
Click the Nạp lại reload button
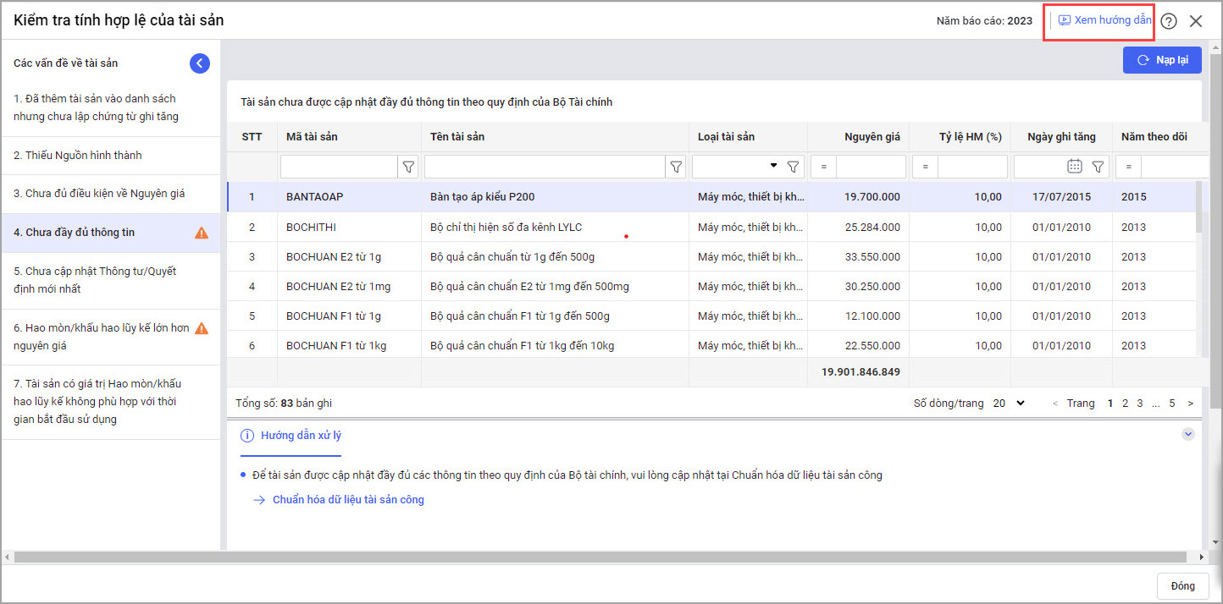[x=1161, y=60]
